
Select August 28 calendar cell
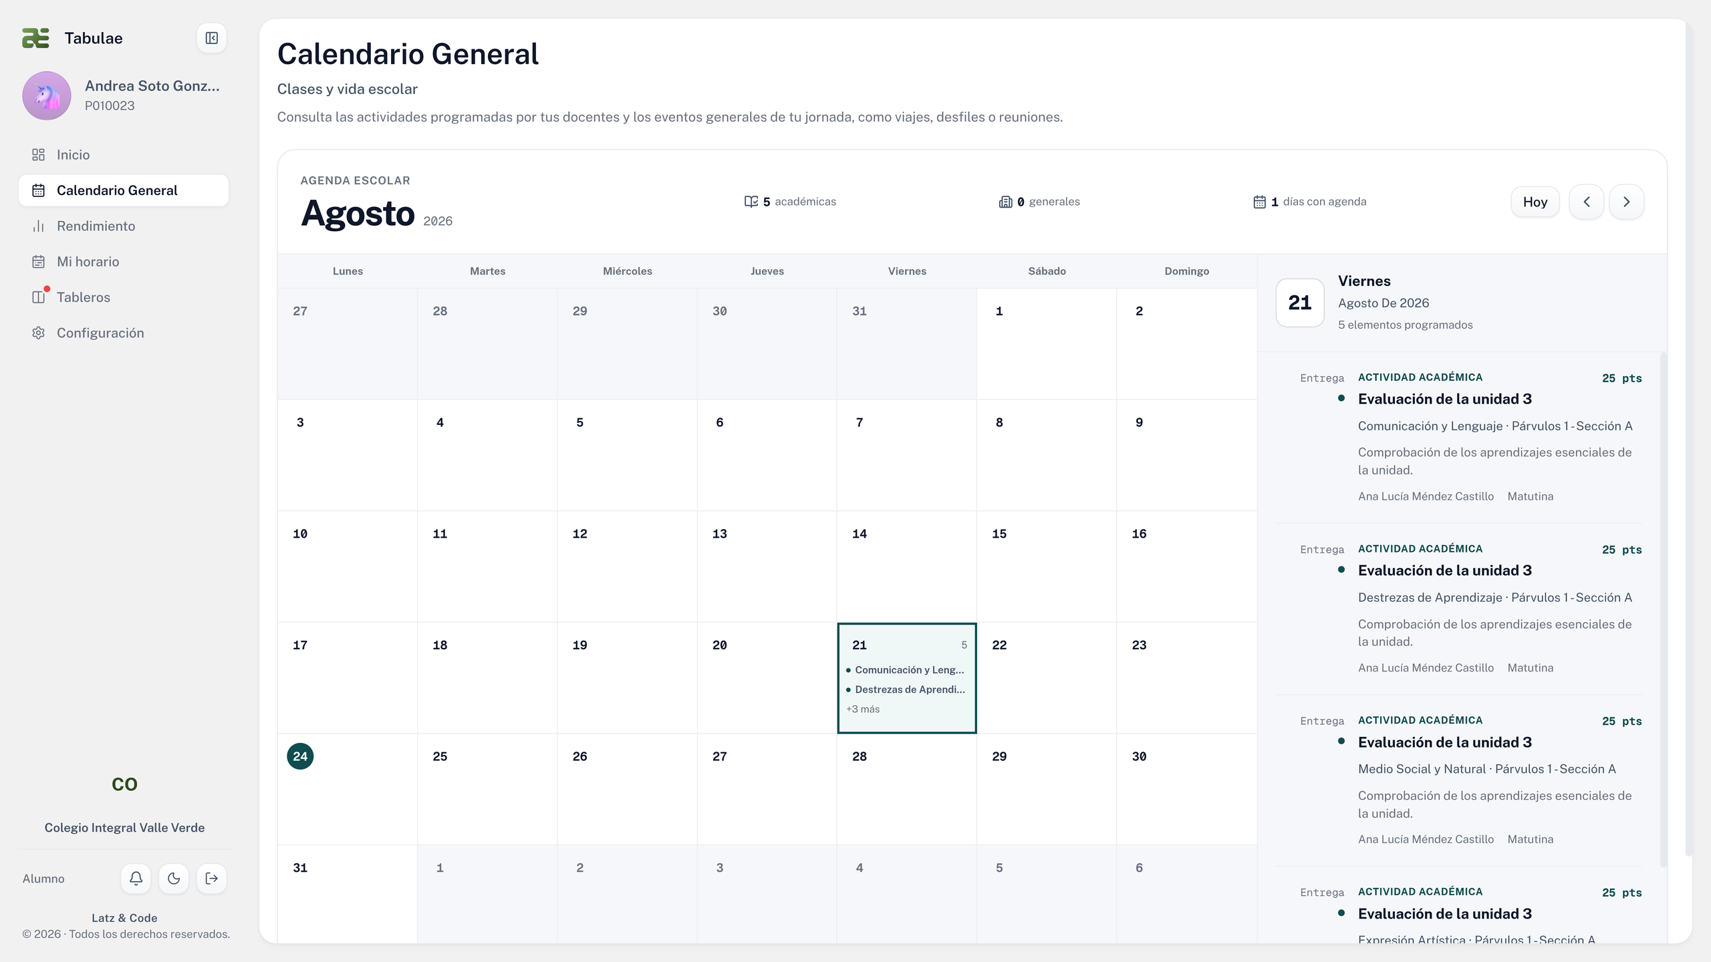[x=907, y=790]
